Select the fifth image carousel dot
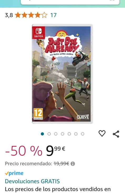This screenshot has height=193, width=125. [x=69, y=134]
